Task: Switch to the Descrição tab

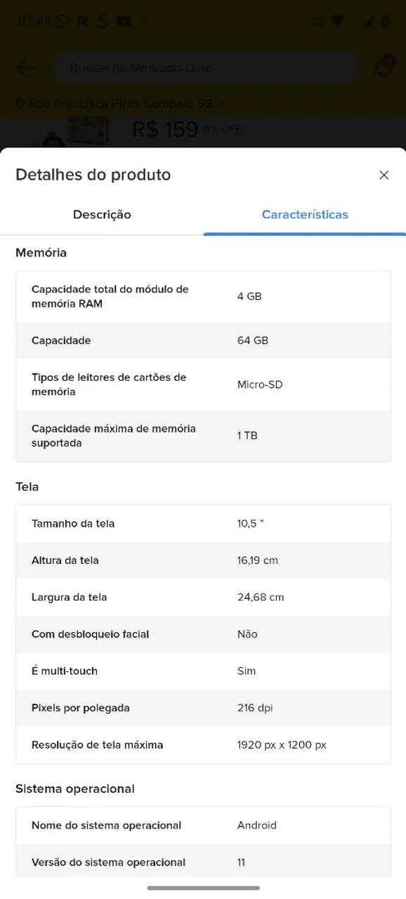Action: tap(101, 215)
